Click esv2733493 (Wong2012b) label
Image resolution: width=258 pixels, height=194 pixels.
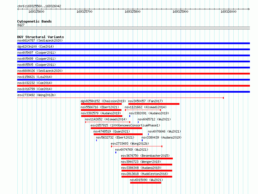(x=130, y=143)
